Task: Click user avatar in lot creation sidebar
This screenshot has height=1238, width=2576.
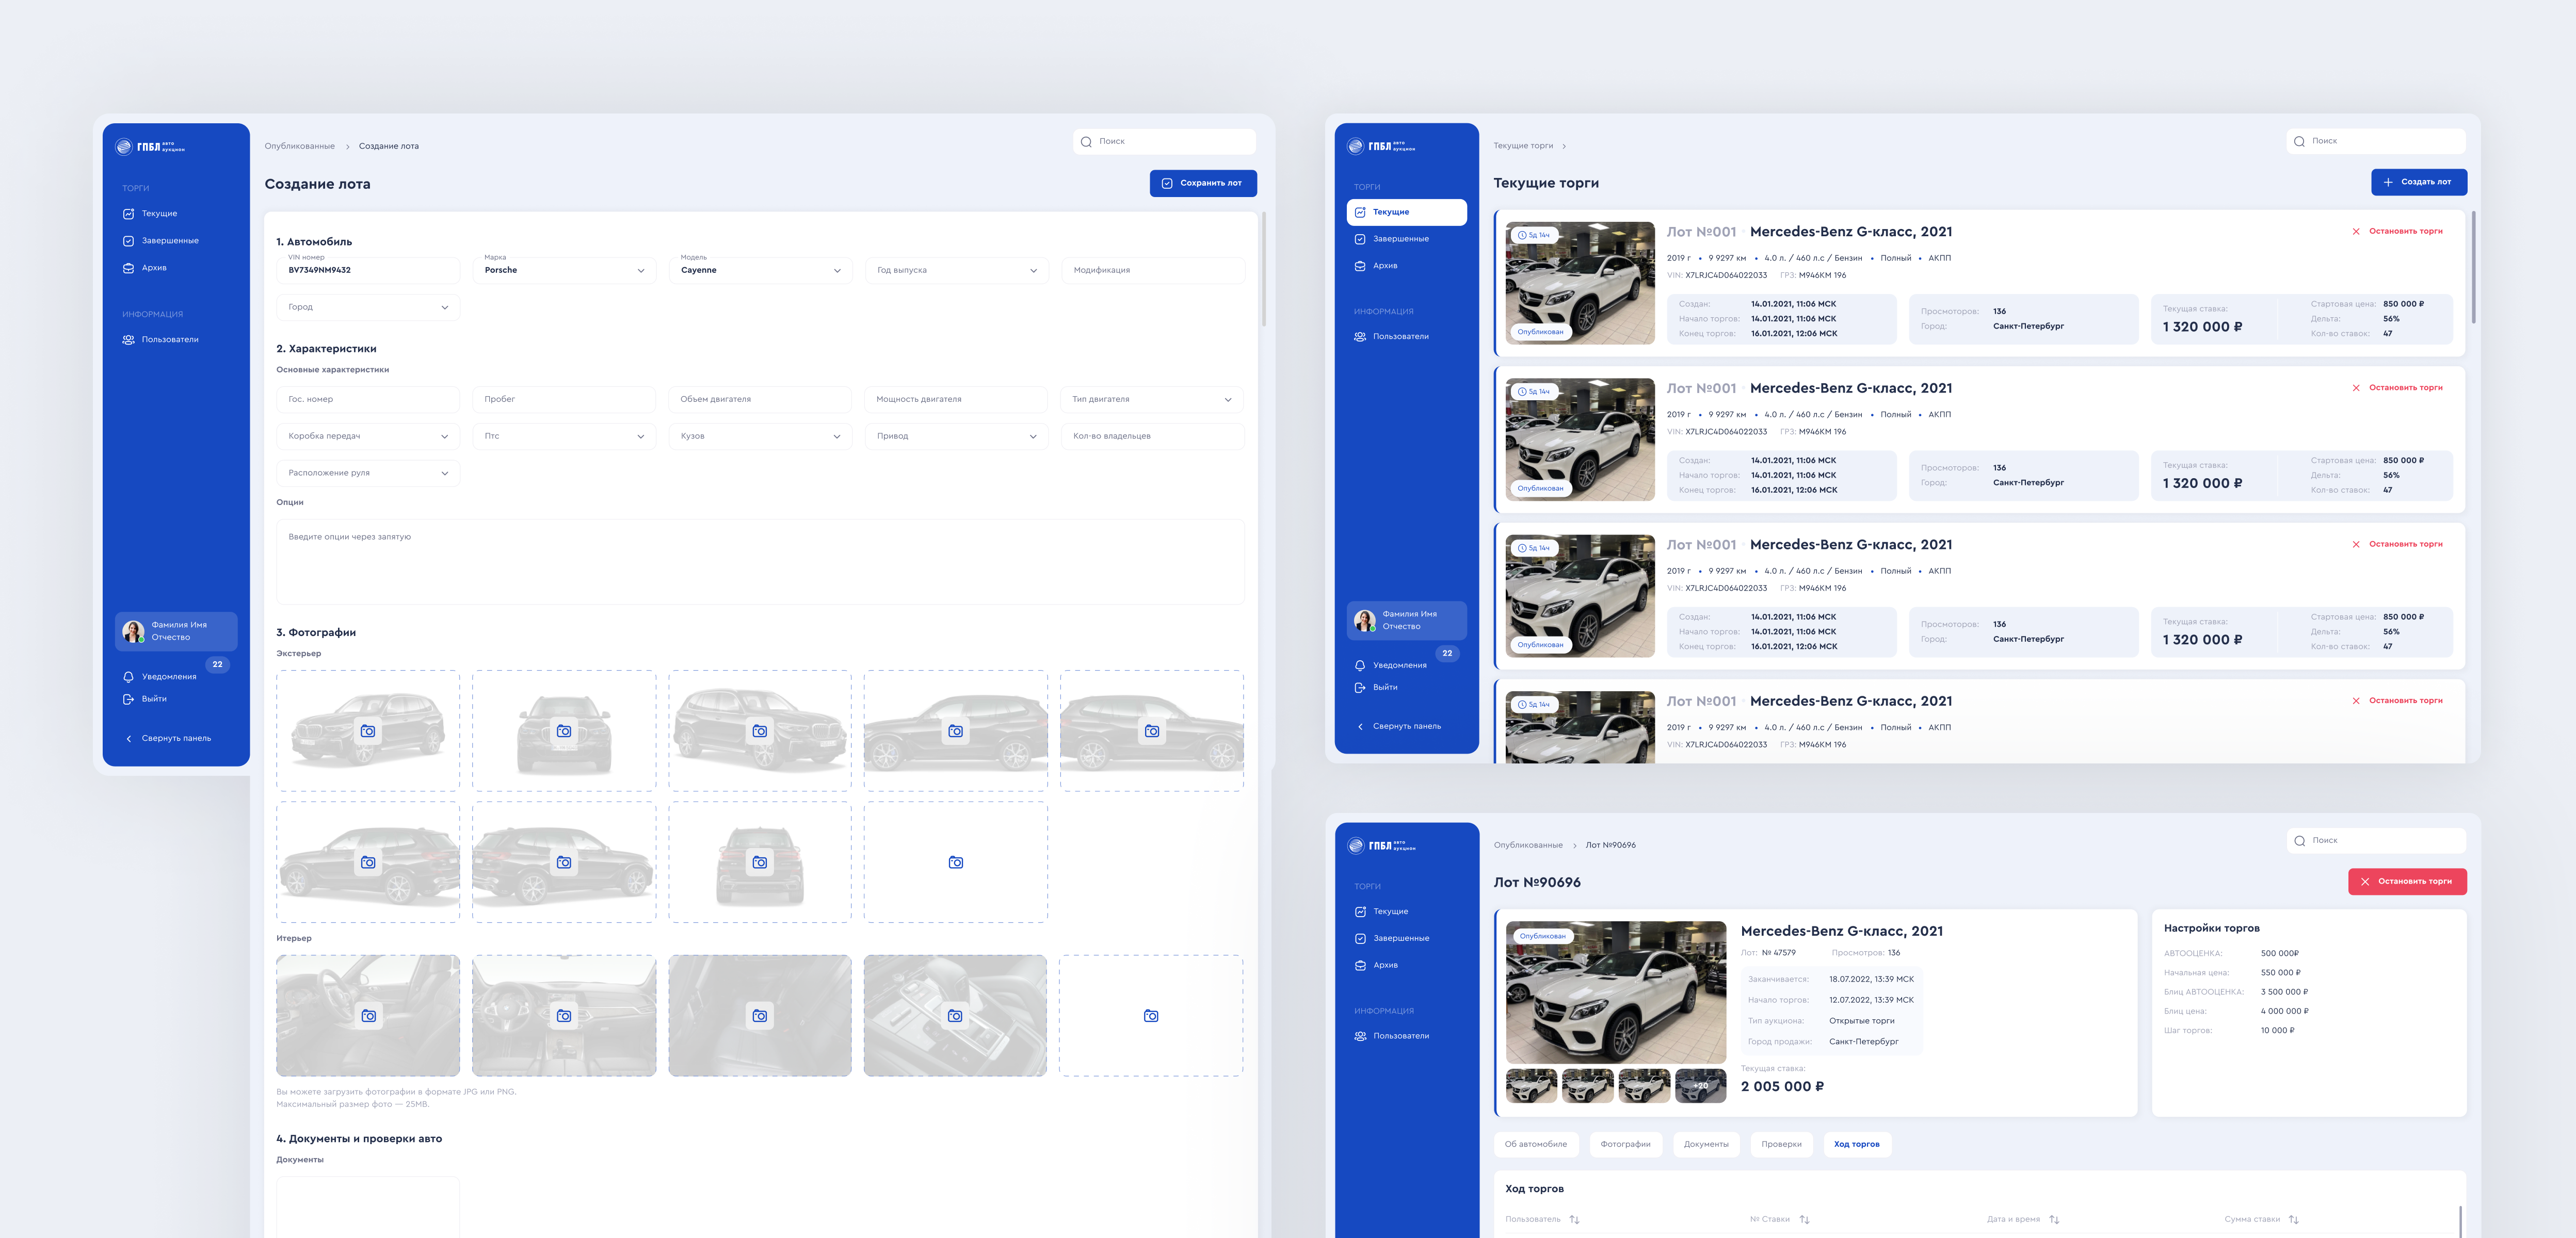Action: point(133,631)
